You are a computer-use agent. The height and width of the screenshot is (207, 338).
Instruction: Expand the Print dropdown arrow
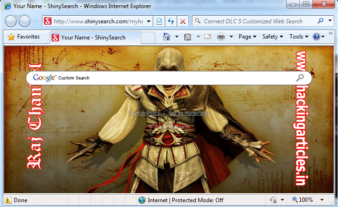click(x=231, y=37)
